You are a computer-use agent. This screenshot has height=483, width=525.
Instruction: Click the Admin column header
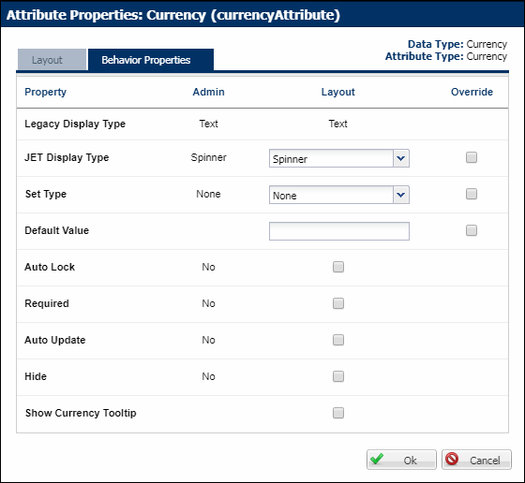click(x=208, y=92)
